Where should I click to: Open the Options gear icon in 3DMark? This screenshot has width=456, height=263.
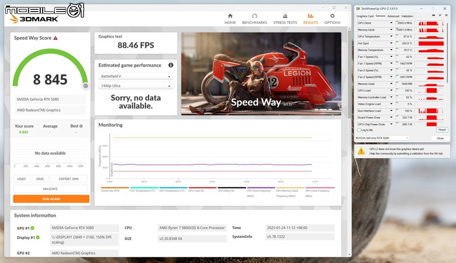pyautogui.click(x=332, y=16)
